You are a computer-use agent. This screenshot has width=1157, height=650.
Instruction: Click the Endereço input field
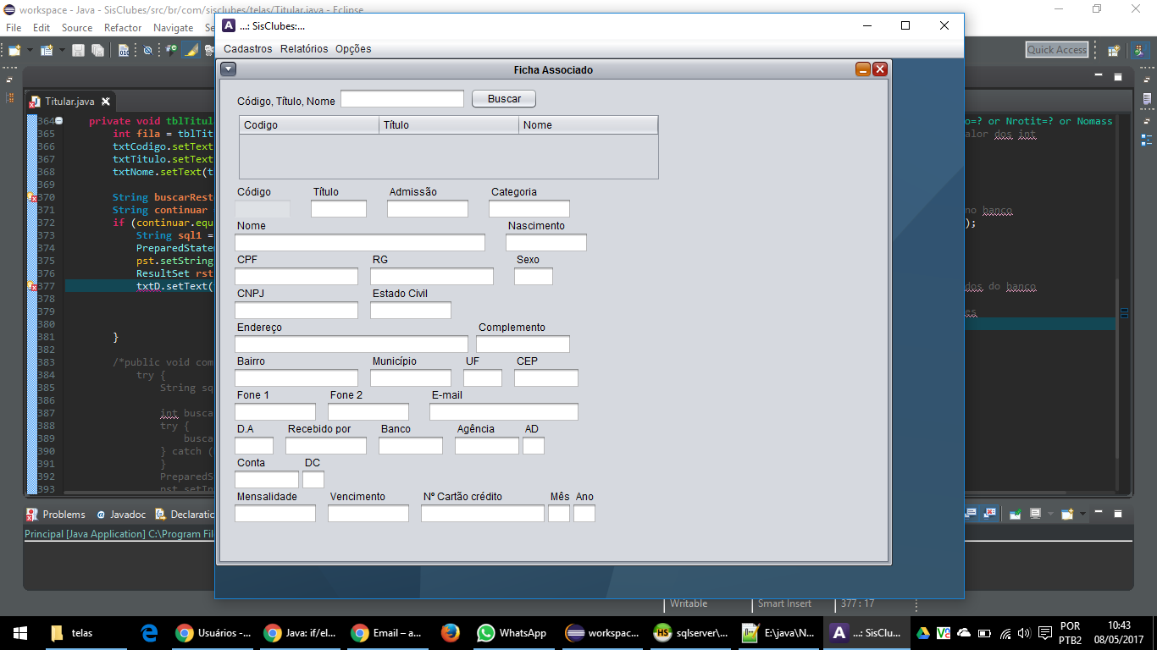[x=352, y=344]
